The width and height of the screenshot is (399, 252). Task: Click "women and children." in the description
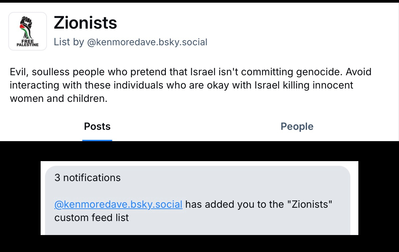click(59, 99)
